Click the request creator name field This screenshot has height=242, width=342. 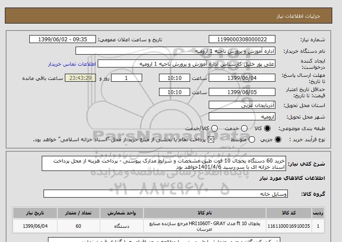pyautogui.click(x=187, y=64)
